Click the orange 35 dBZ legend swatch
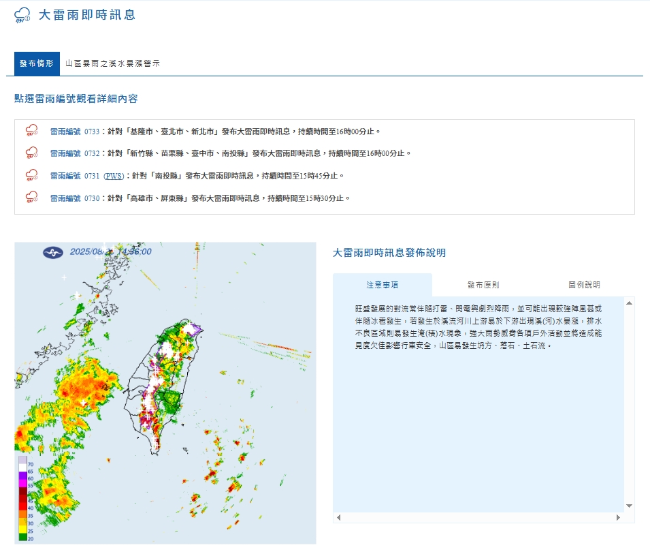 (x=22, y=514)
